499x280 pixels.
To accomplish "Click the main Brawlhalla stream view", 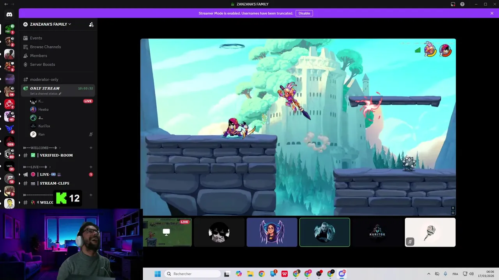I will pyautogui.click(x=298, y=127).
